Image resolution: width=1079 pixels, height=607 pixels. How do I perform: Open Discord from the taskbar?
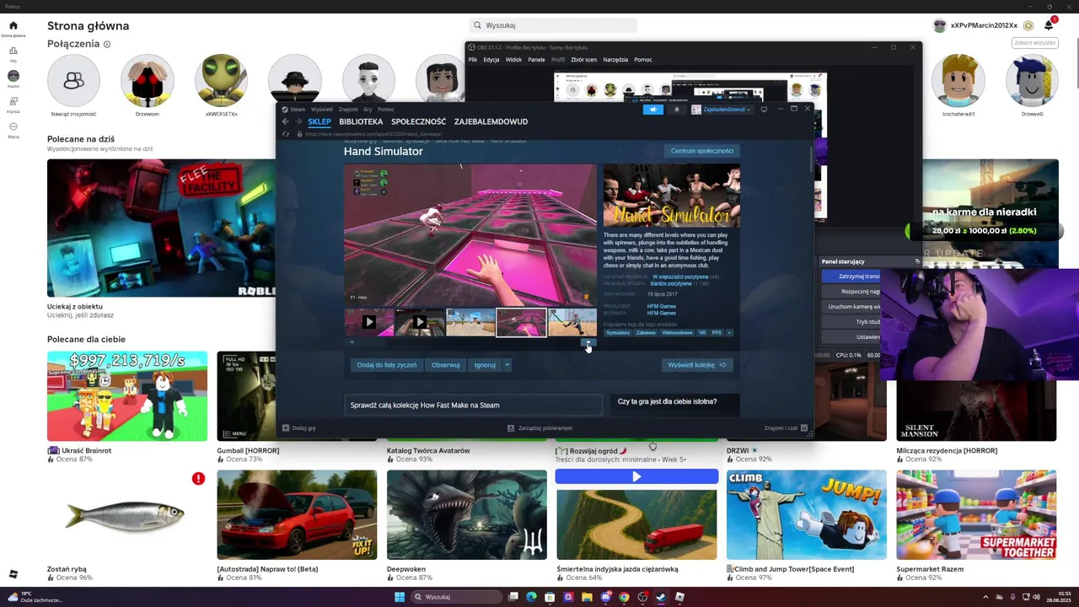(605, 597)
